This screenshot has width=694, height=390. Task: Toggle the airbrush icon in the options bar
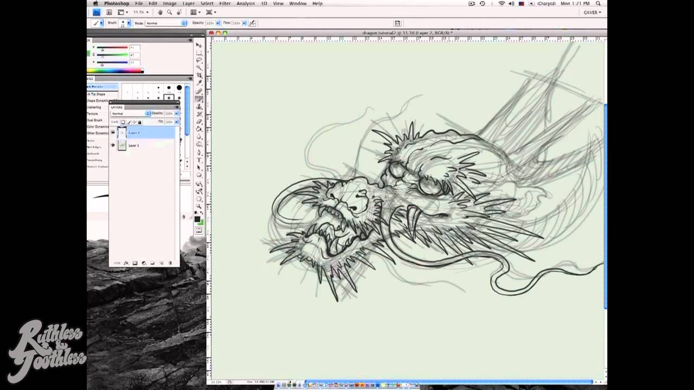252,23
